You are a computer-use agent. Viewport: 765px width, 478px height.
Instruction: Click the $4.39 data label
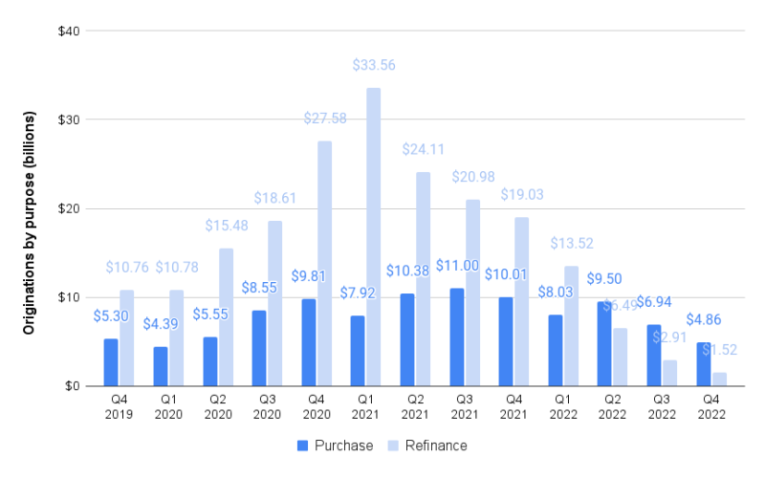[x=161, y=324]
